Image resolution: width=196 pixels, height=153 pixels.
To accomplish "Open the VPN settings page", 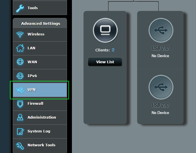I will [x=40, y=90].
